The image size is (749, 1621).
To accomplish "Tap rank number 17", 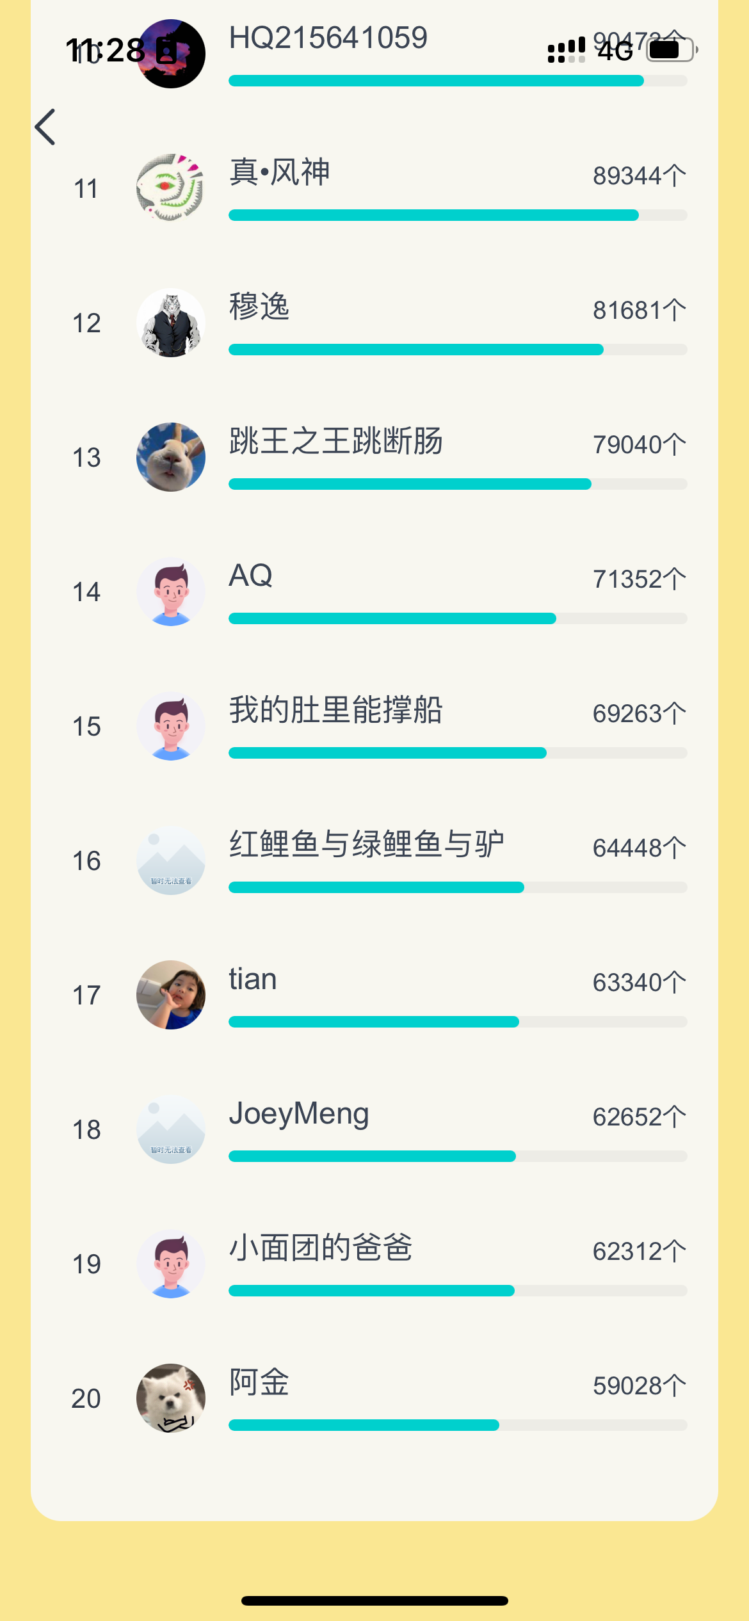I will click(x=86, y=996).
